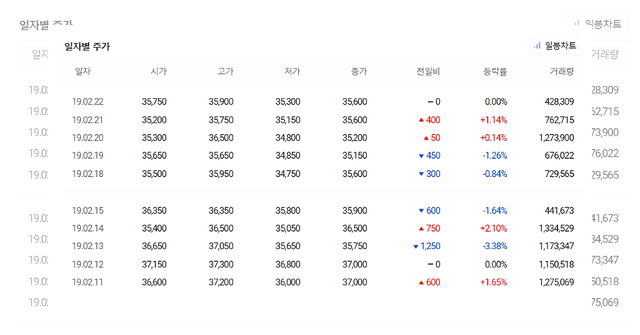Select the 일자 column header
Viewport: 640px width, 335px height.
coord(83,72)
